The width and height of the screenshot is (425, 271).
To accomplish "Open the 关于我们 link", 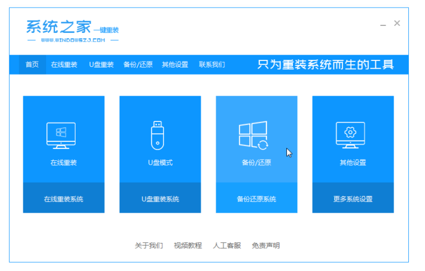I will (x=149, y=245).
